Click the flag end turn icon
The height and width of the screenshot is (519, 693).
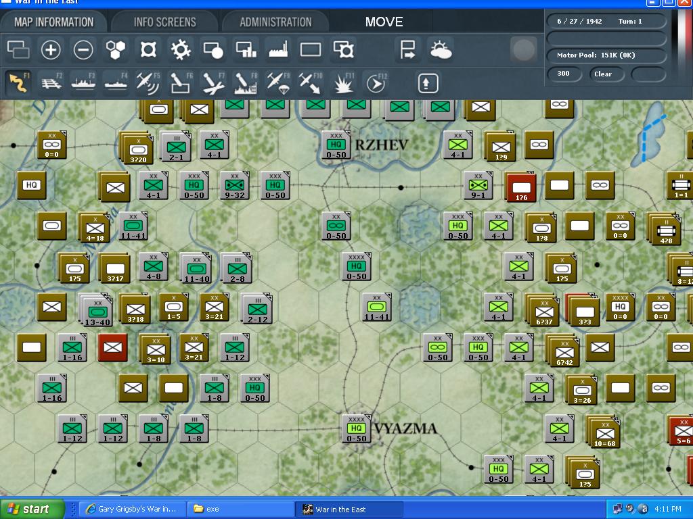(x=407, y=49)
